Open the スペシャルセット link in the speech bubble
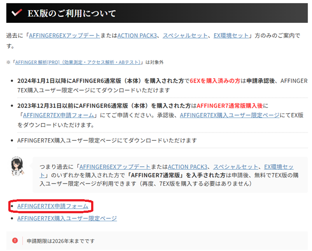Viewport: 312px width, 251px height. point(236,167)
